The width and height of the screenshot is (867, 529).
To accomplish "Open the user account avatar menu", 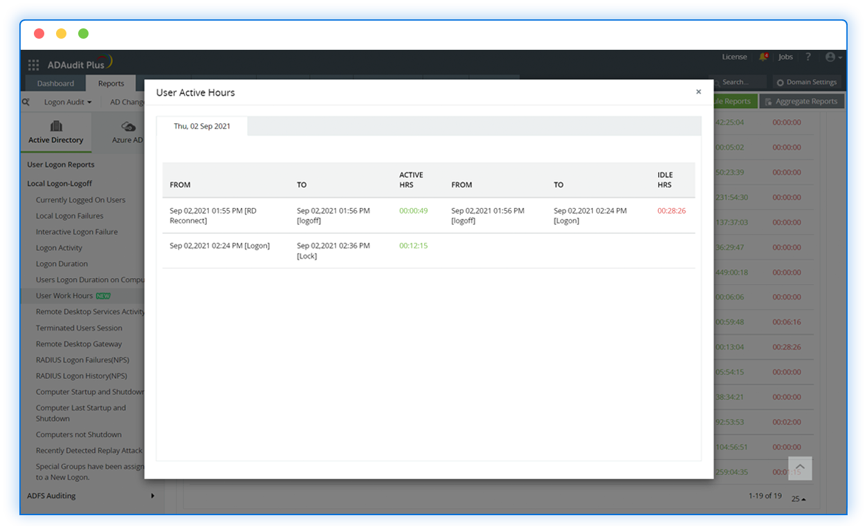I will 833,57.
